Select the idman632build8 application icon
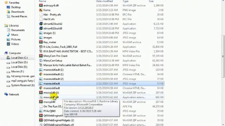Viewport: 225px width, 126px height. (41, 28)
